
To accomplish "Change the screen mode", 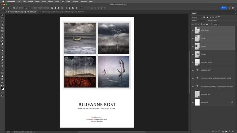I will pos(2,96).
